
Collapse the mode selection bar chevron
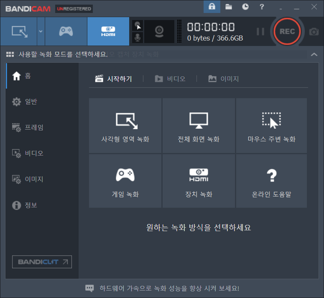click(x=314, y=54)
